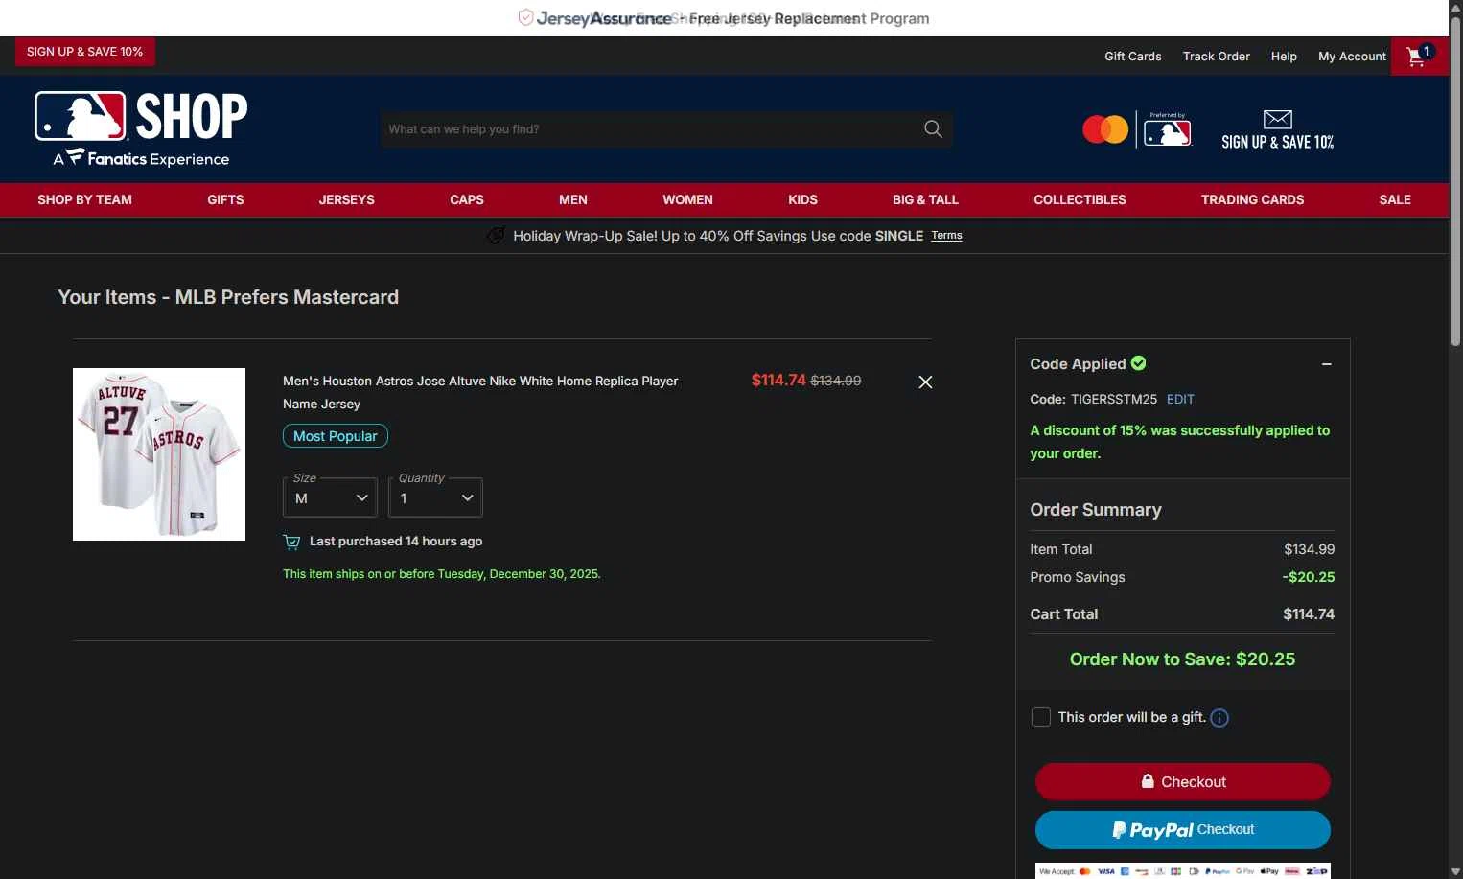Open Track Order link
This screenshot has width=1463, height=879.
[x=1216, y=57]
